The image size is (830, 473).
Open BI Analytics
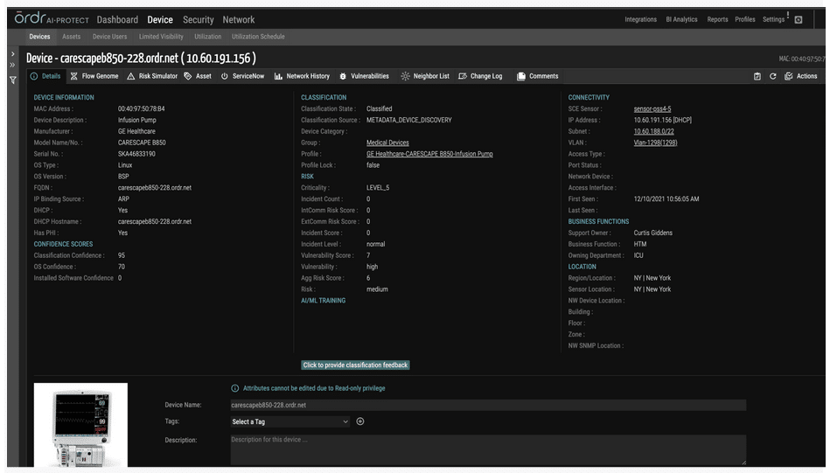pos(681,19)
